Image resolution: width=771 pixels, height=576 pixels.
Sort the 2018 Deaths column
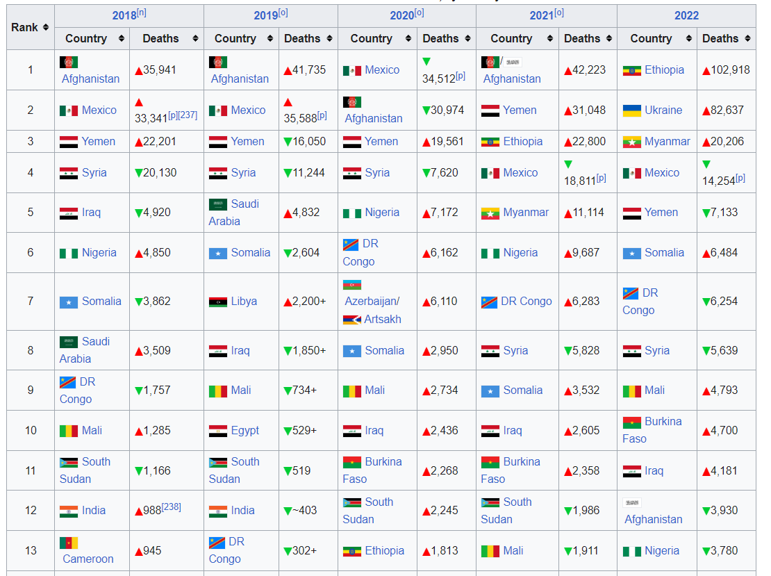point(195,38)
